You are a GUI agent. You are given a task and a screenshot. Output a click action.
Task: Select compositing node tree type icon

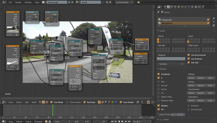tap(43, 102)
